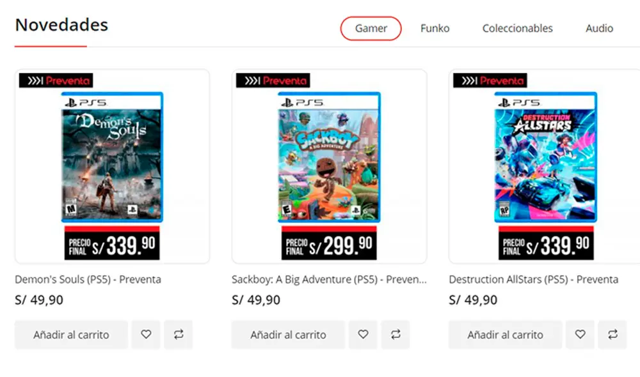Click the Preventa badge on Demon's Souls

click(55, 80)
